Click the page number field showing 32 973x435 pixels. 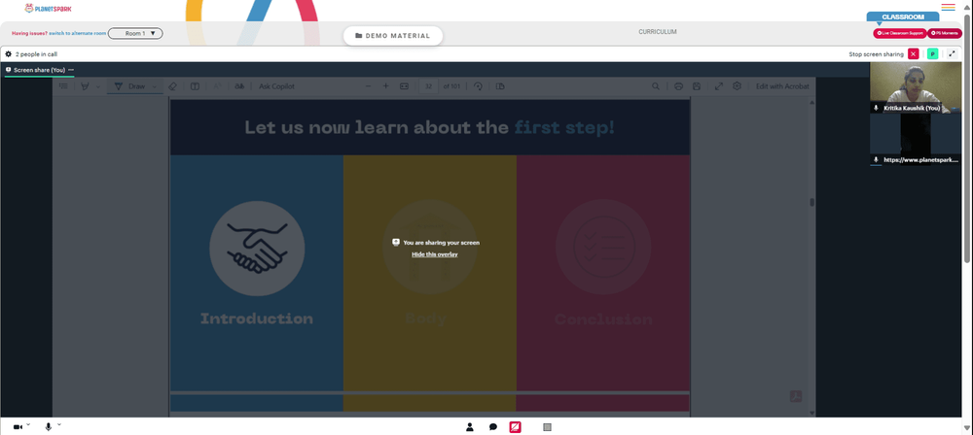tap(429, 86)
